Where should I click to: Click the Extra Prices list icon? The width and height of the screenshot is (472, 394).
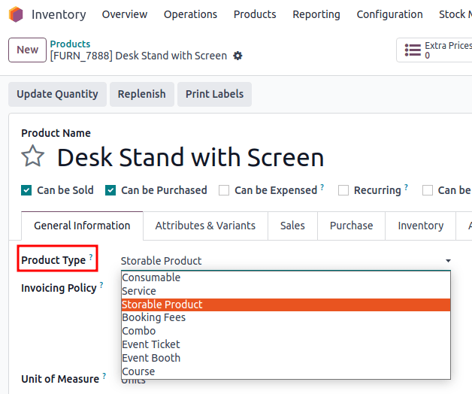coord(413,50)
